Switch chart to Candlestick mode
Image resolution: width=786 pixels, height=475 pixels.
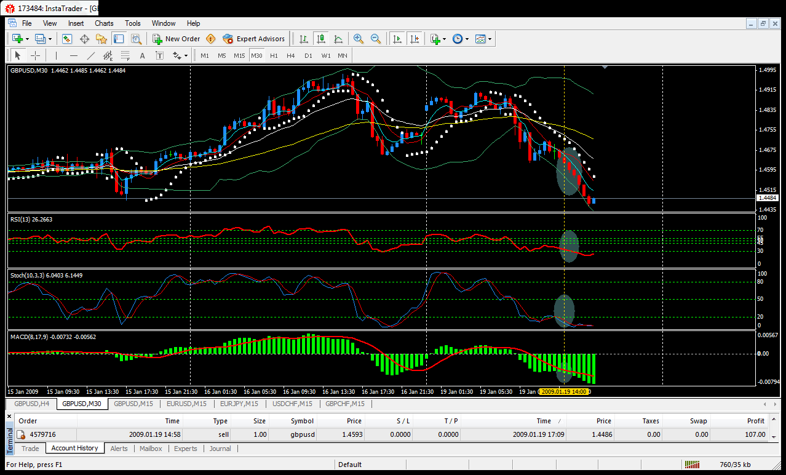tap(320, 39)
